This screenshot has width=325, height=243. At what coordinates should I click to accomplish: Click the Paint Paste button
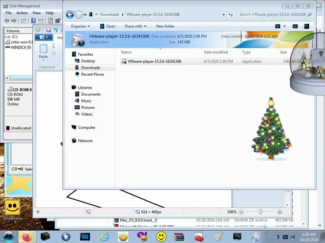pyautogui.click(x=43, y=53)
